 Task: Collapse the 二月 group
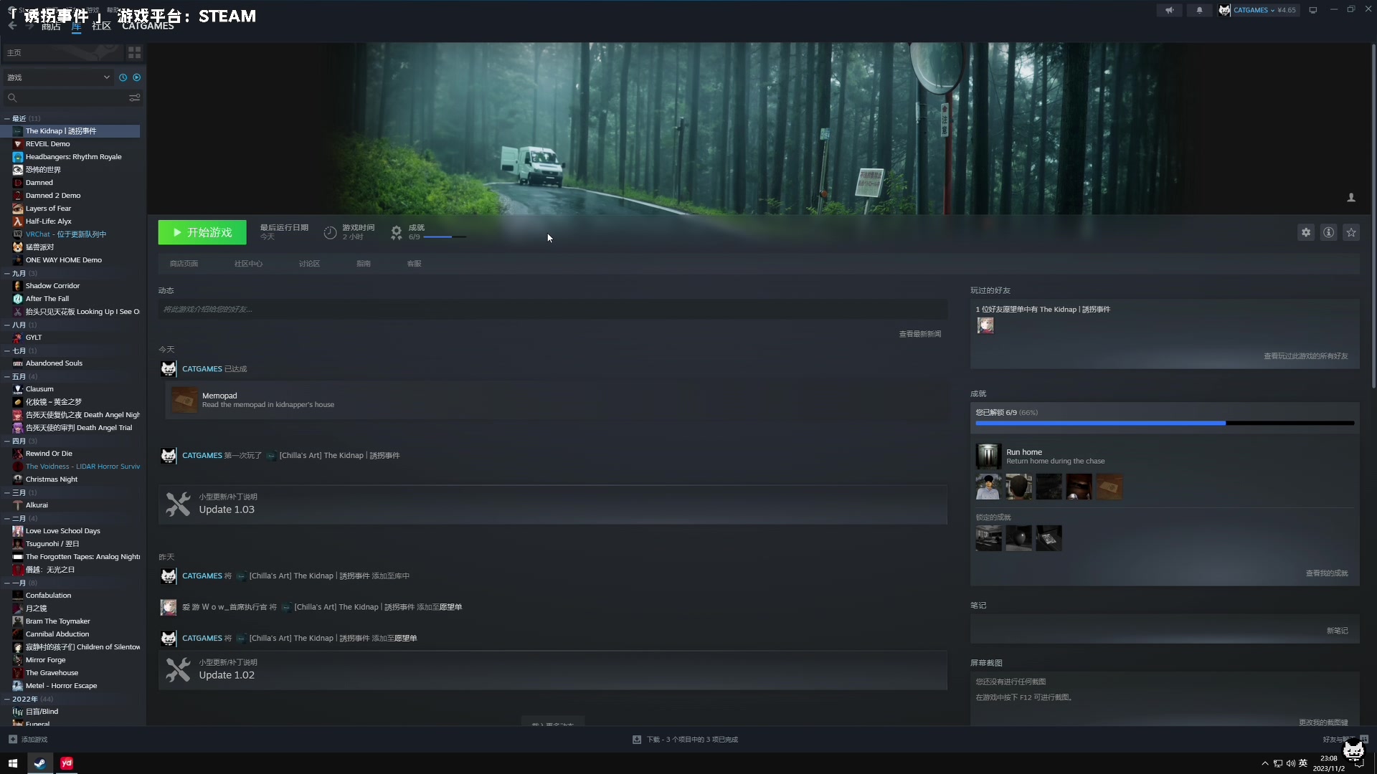pyautogui.click(x=7, y=518)
